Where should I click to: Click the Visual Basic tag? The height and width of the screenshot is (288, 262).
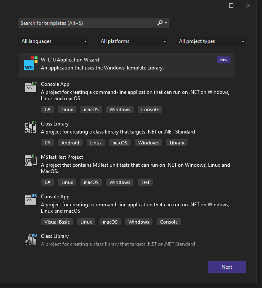[57, 222]
